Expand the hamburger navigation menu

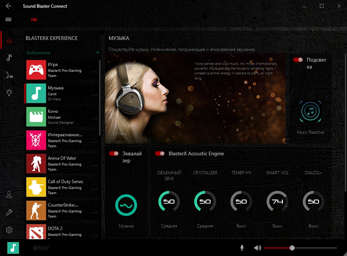(8, 19)
